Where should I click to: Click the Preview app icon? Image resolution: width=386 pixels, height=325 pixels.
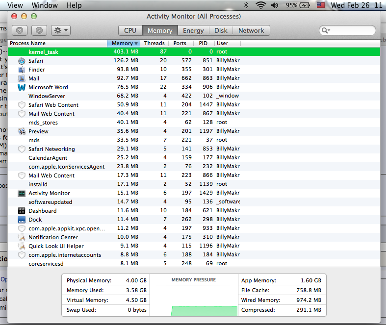click(x=22, y=131)
